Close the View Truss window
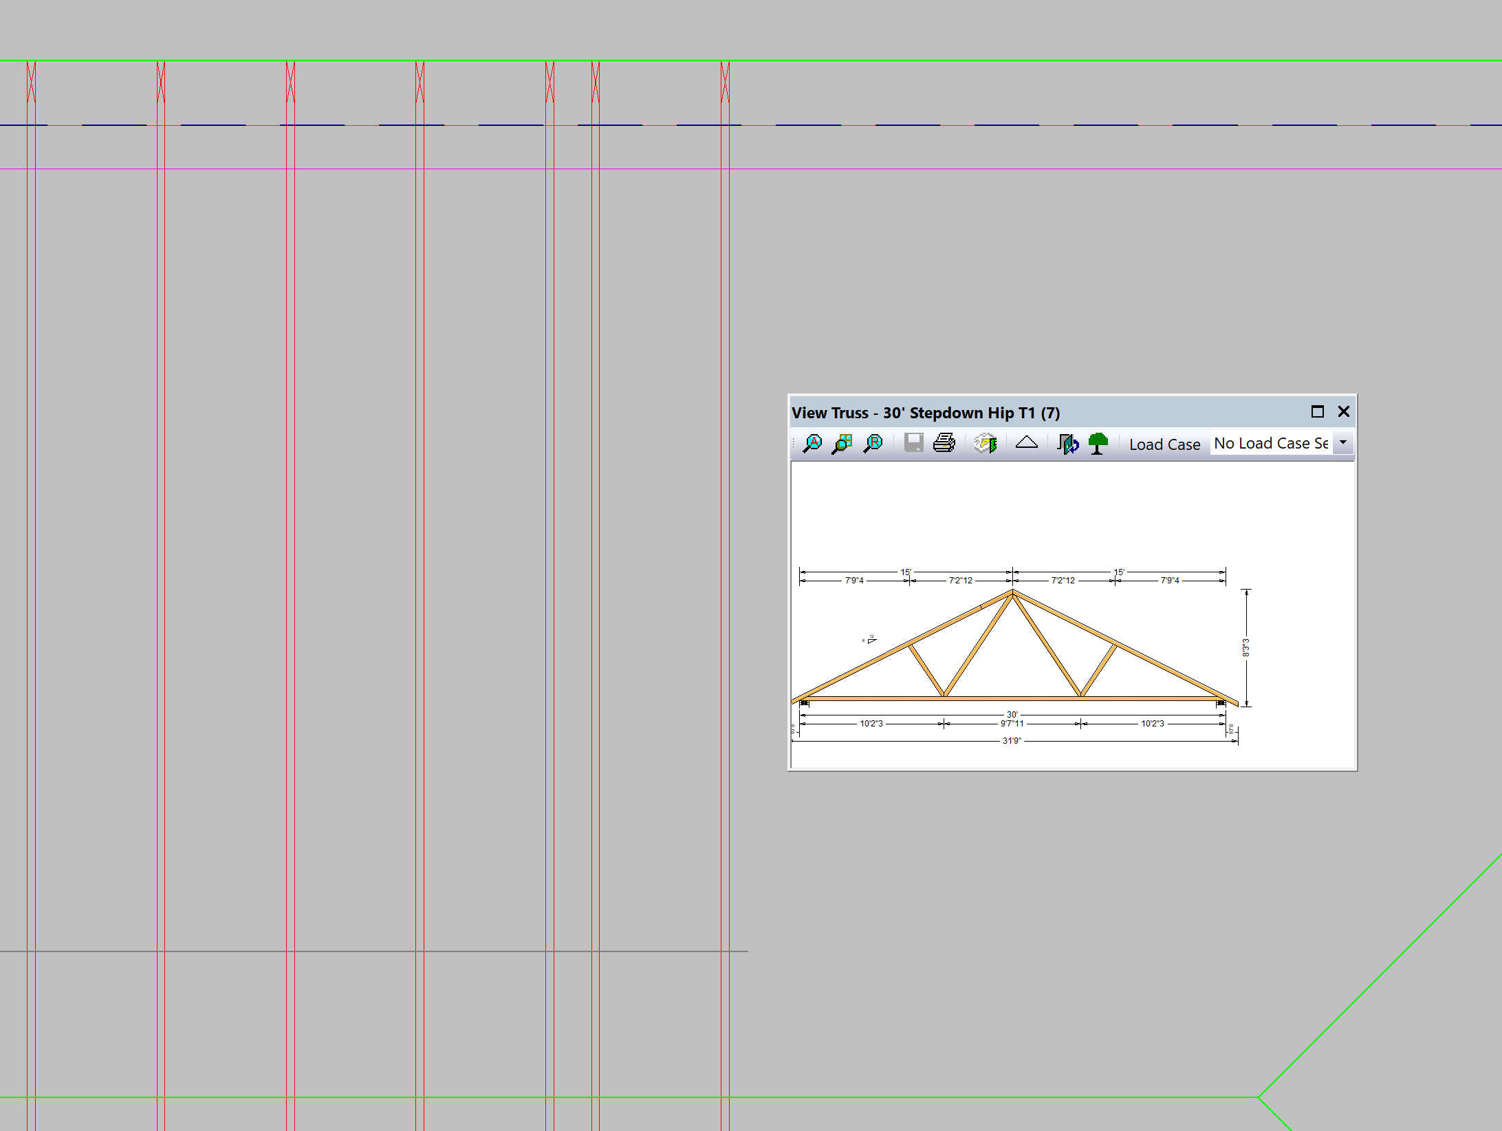This screenshot has height=1131, width=1502. click(1343, 412)
